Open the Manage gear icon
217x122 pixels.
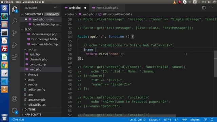pyautogui.click(x=15, y=111)
